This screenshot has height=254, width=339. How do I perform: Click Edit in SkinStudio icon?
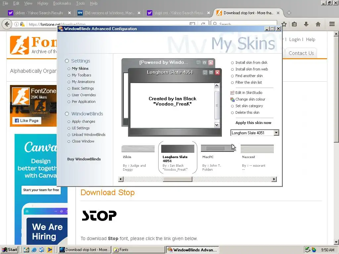point(232,93)
